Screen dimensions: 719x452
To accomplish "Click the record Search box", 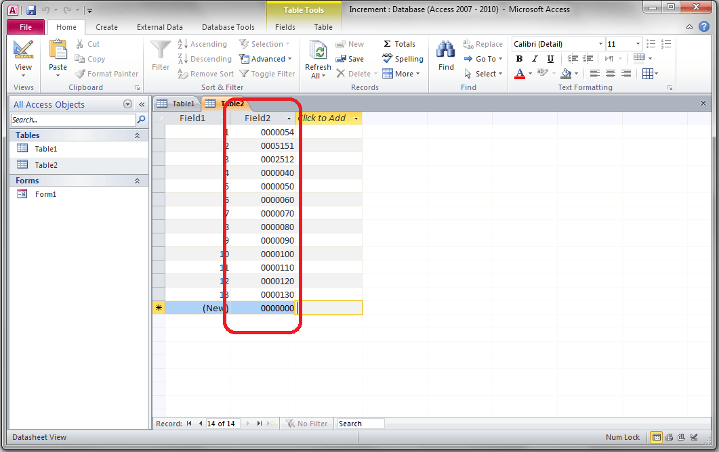I will click(x=361, y=424).
